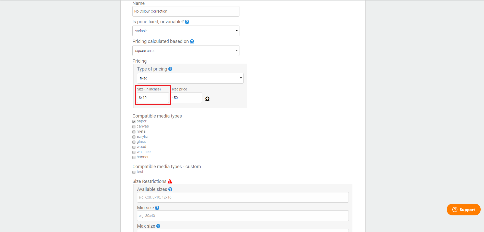The image size is (484, 232).
Task: Enable the acrylic media type
Action: [134, 137]
